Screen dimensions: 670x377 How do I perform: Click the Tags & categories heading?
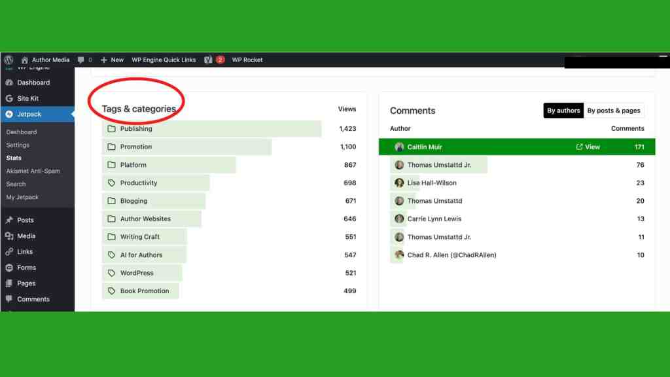click(139, 109)
